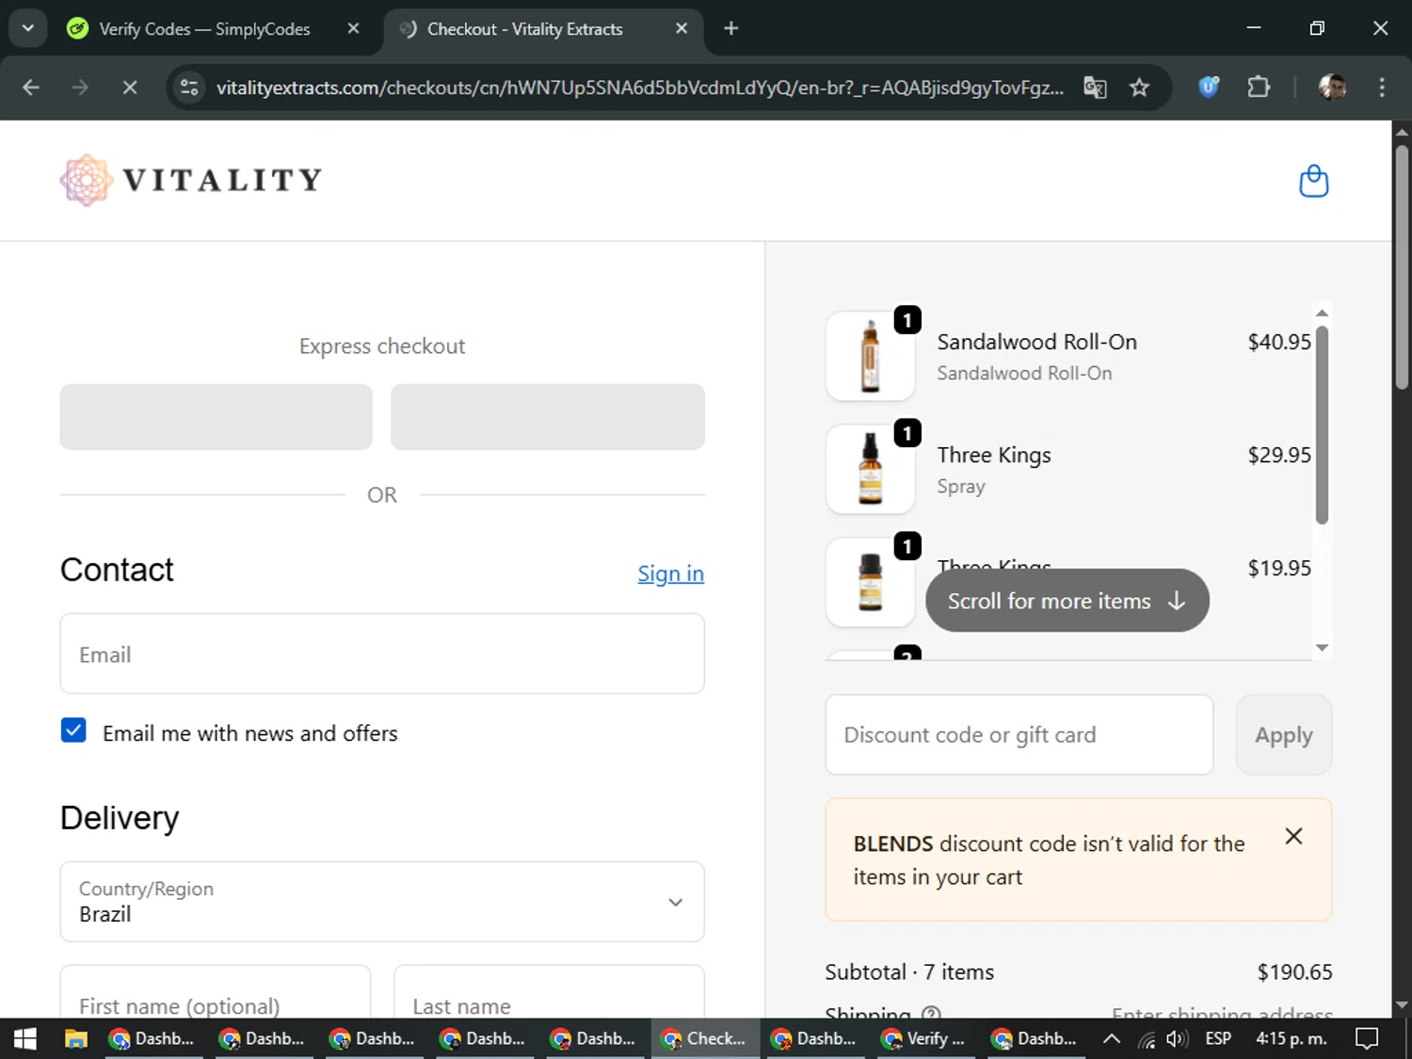
Task: Open the Check... taskbar Chrome window
Action: [704, 1038]
